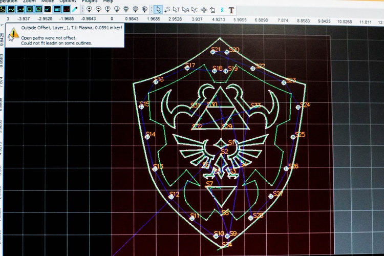This screenshot has width=384, height=256.
Task: Click the S9 start point marker
Action: click(x=227, y=236)
